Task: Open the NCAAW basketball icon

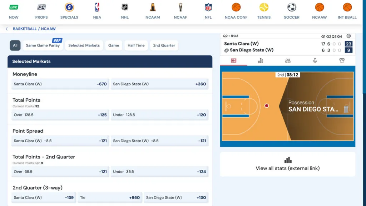Action: coord(319,8)
